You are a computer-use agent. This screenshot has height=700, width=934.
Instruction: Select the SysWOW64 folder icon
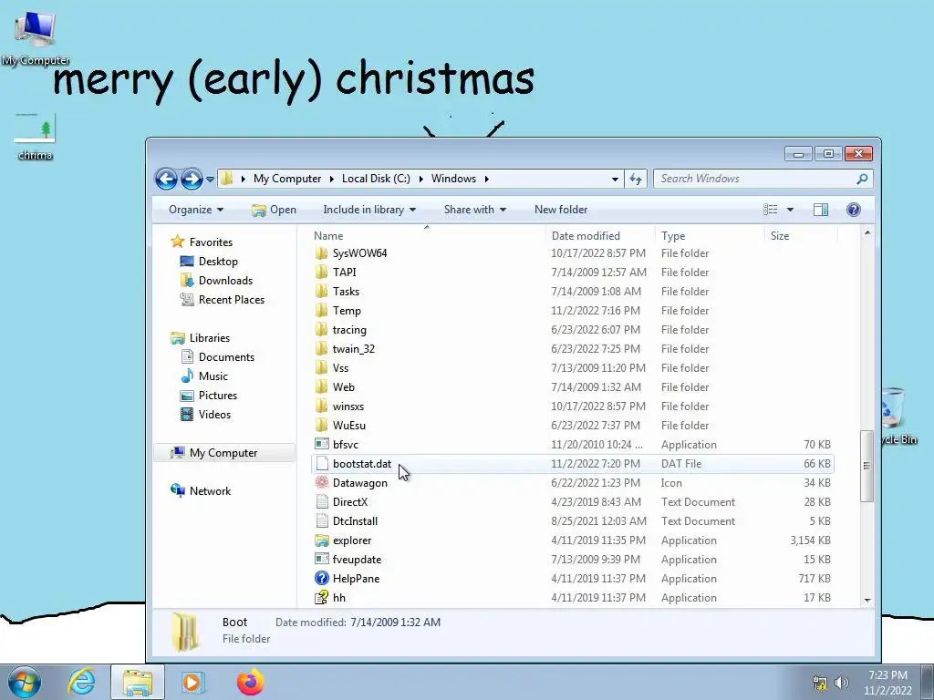(x=322, y=253)
